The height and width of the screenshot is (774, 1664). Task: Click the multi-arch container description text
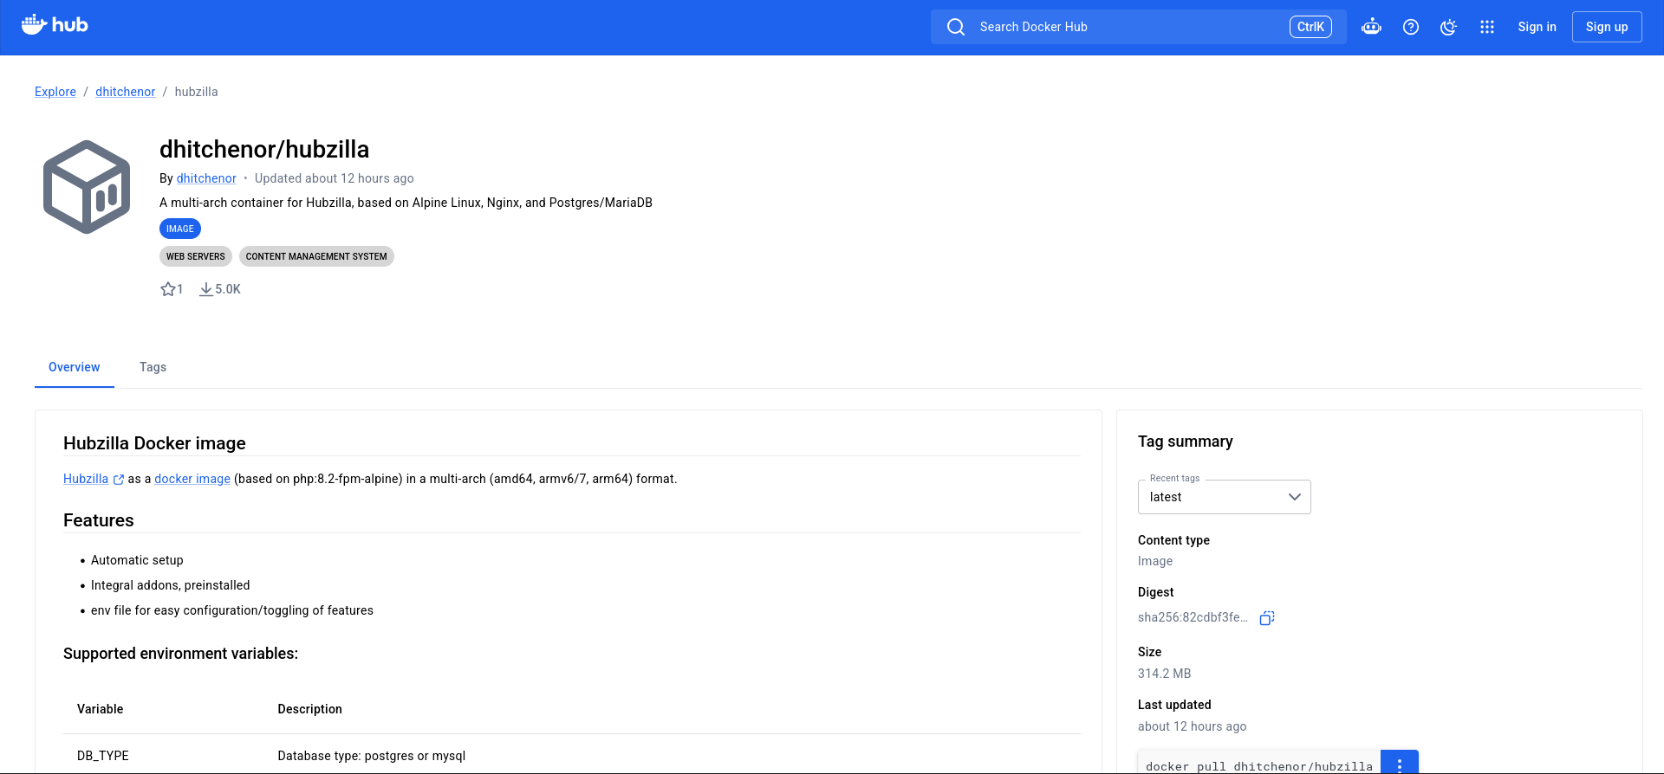pyautogui.click(x=406, y=203)
